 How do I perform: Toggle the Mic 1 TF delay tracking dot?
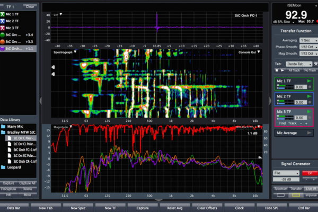tap(310, 87)
